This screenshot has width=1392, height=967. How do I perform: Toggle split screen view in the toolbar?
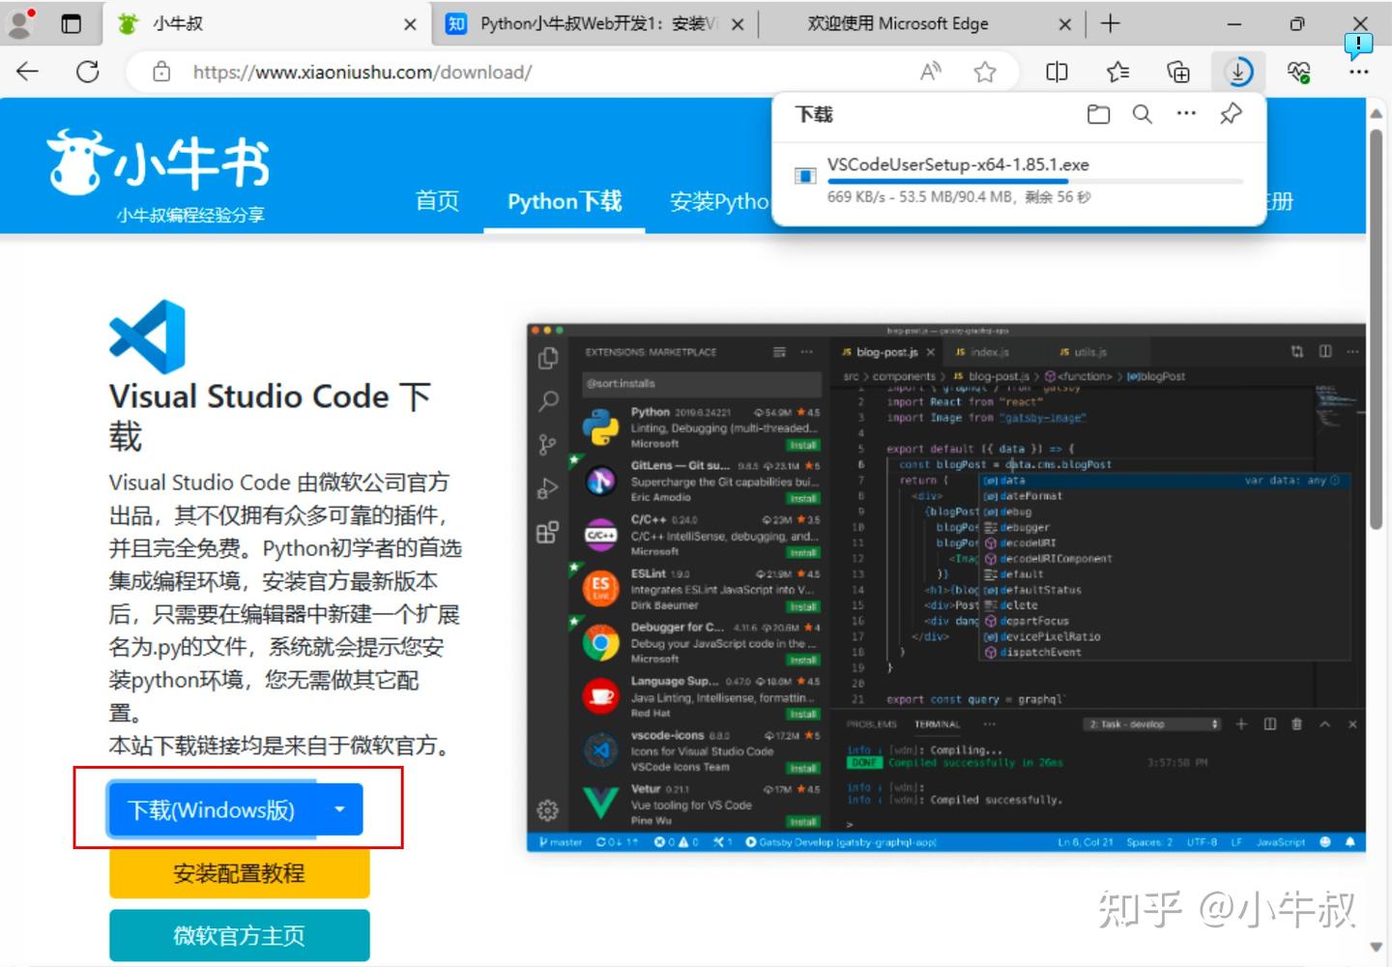(x=1056, y=71)
